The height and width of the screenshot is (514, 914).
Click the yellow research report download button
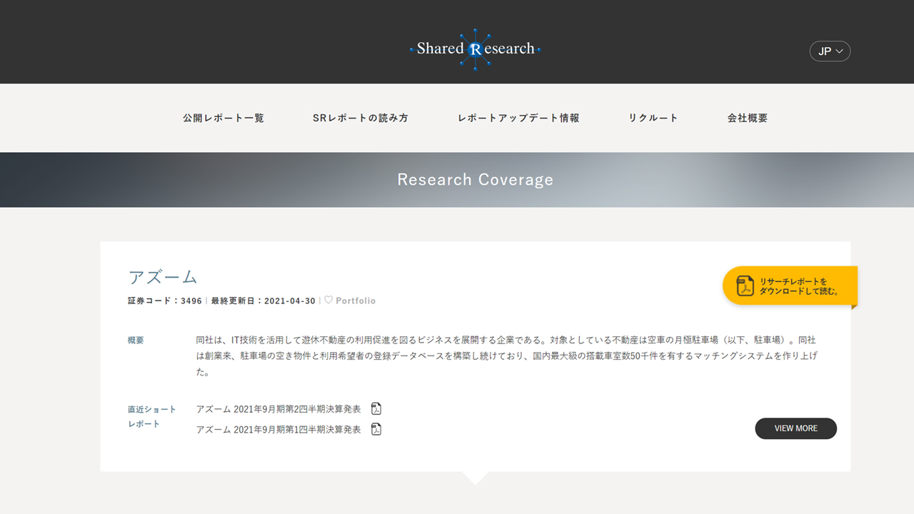(x=790, y=286)
